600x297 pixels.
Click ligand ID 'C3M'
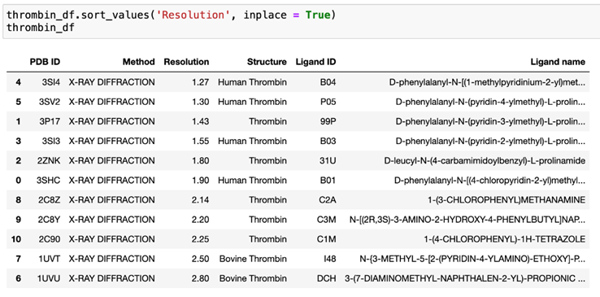pyautogui.click(x=327, y=220)
